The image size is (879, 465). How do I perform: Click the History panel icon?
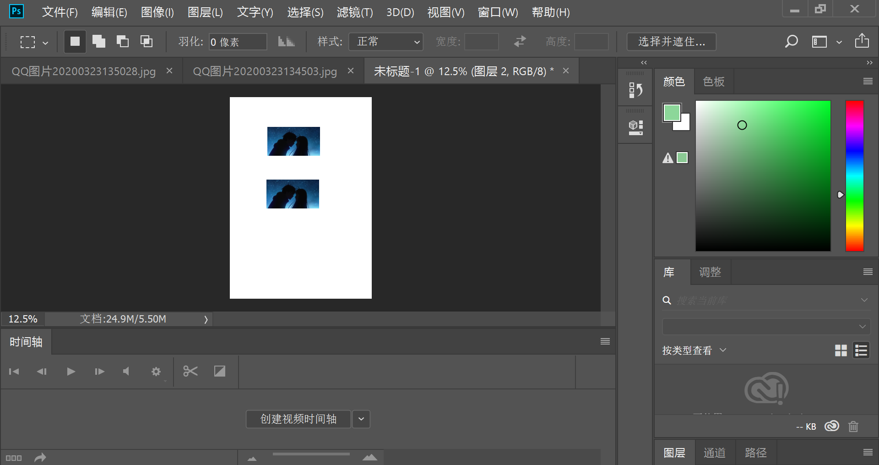tap(635, 90)
